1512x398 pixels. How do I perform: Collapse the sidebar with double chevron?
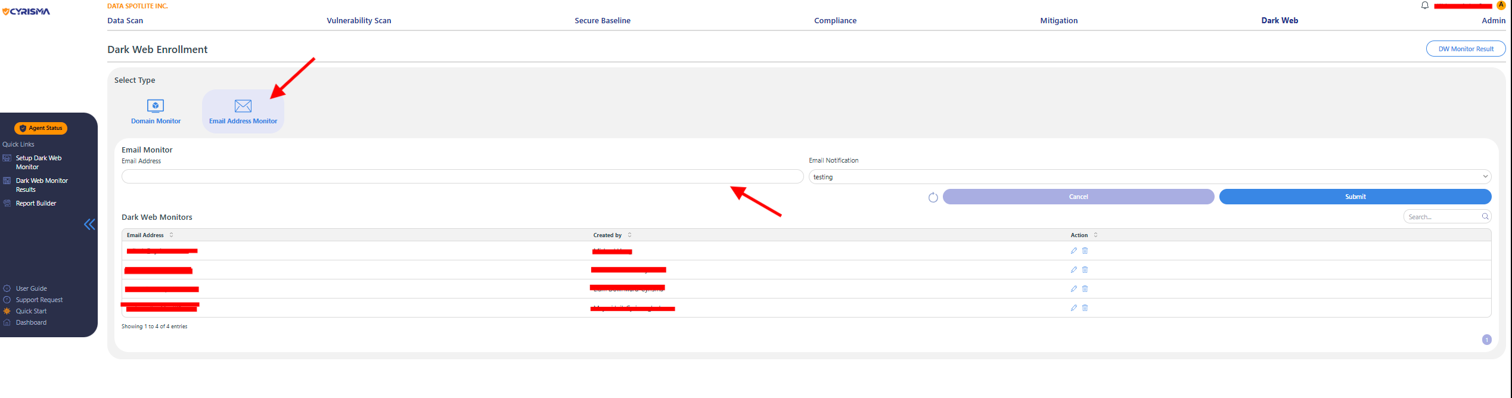coord(89,225)
